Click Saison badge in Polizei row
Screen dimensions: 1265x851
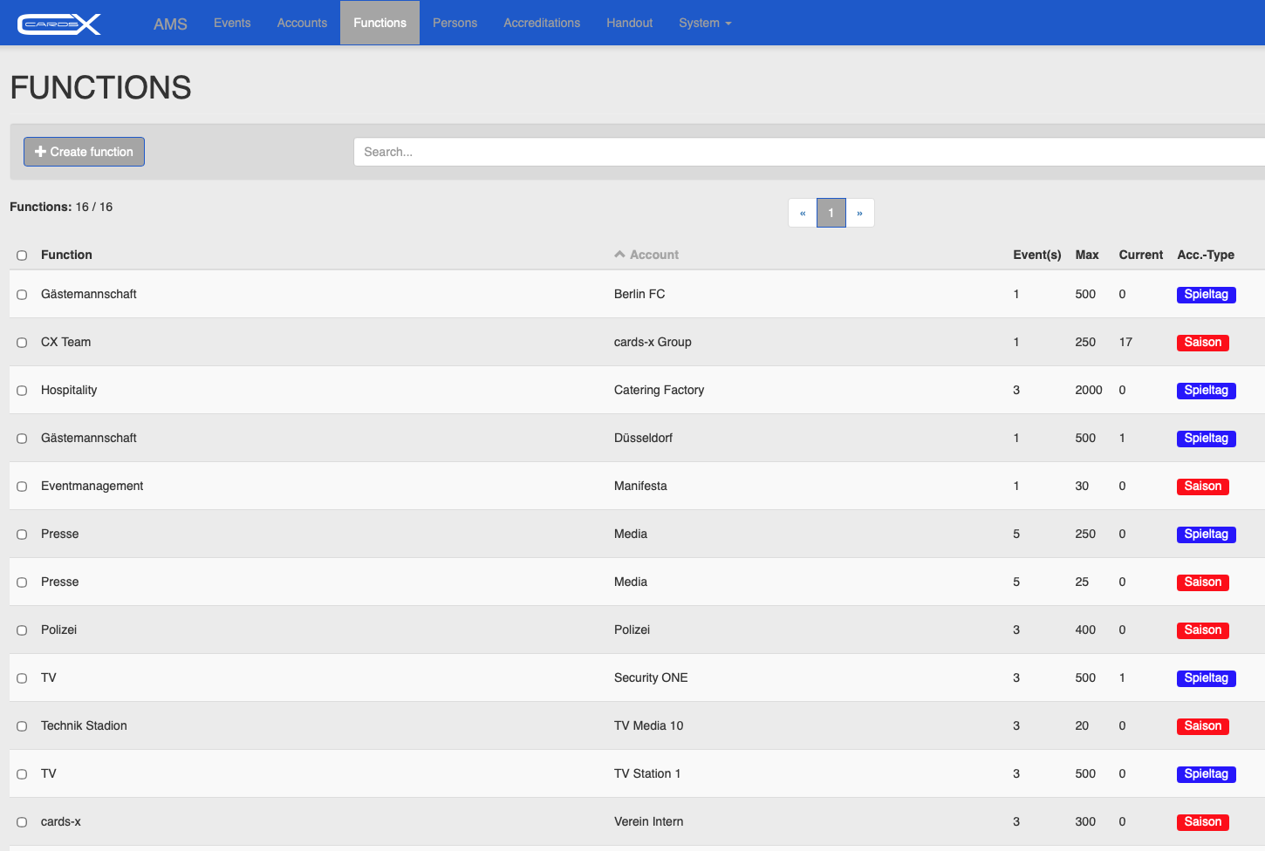1202,630
